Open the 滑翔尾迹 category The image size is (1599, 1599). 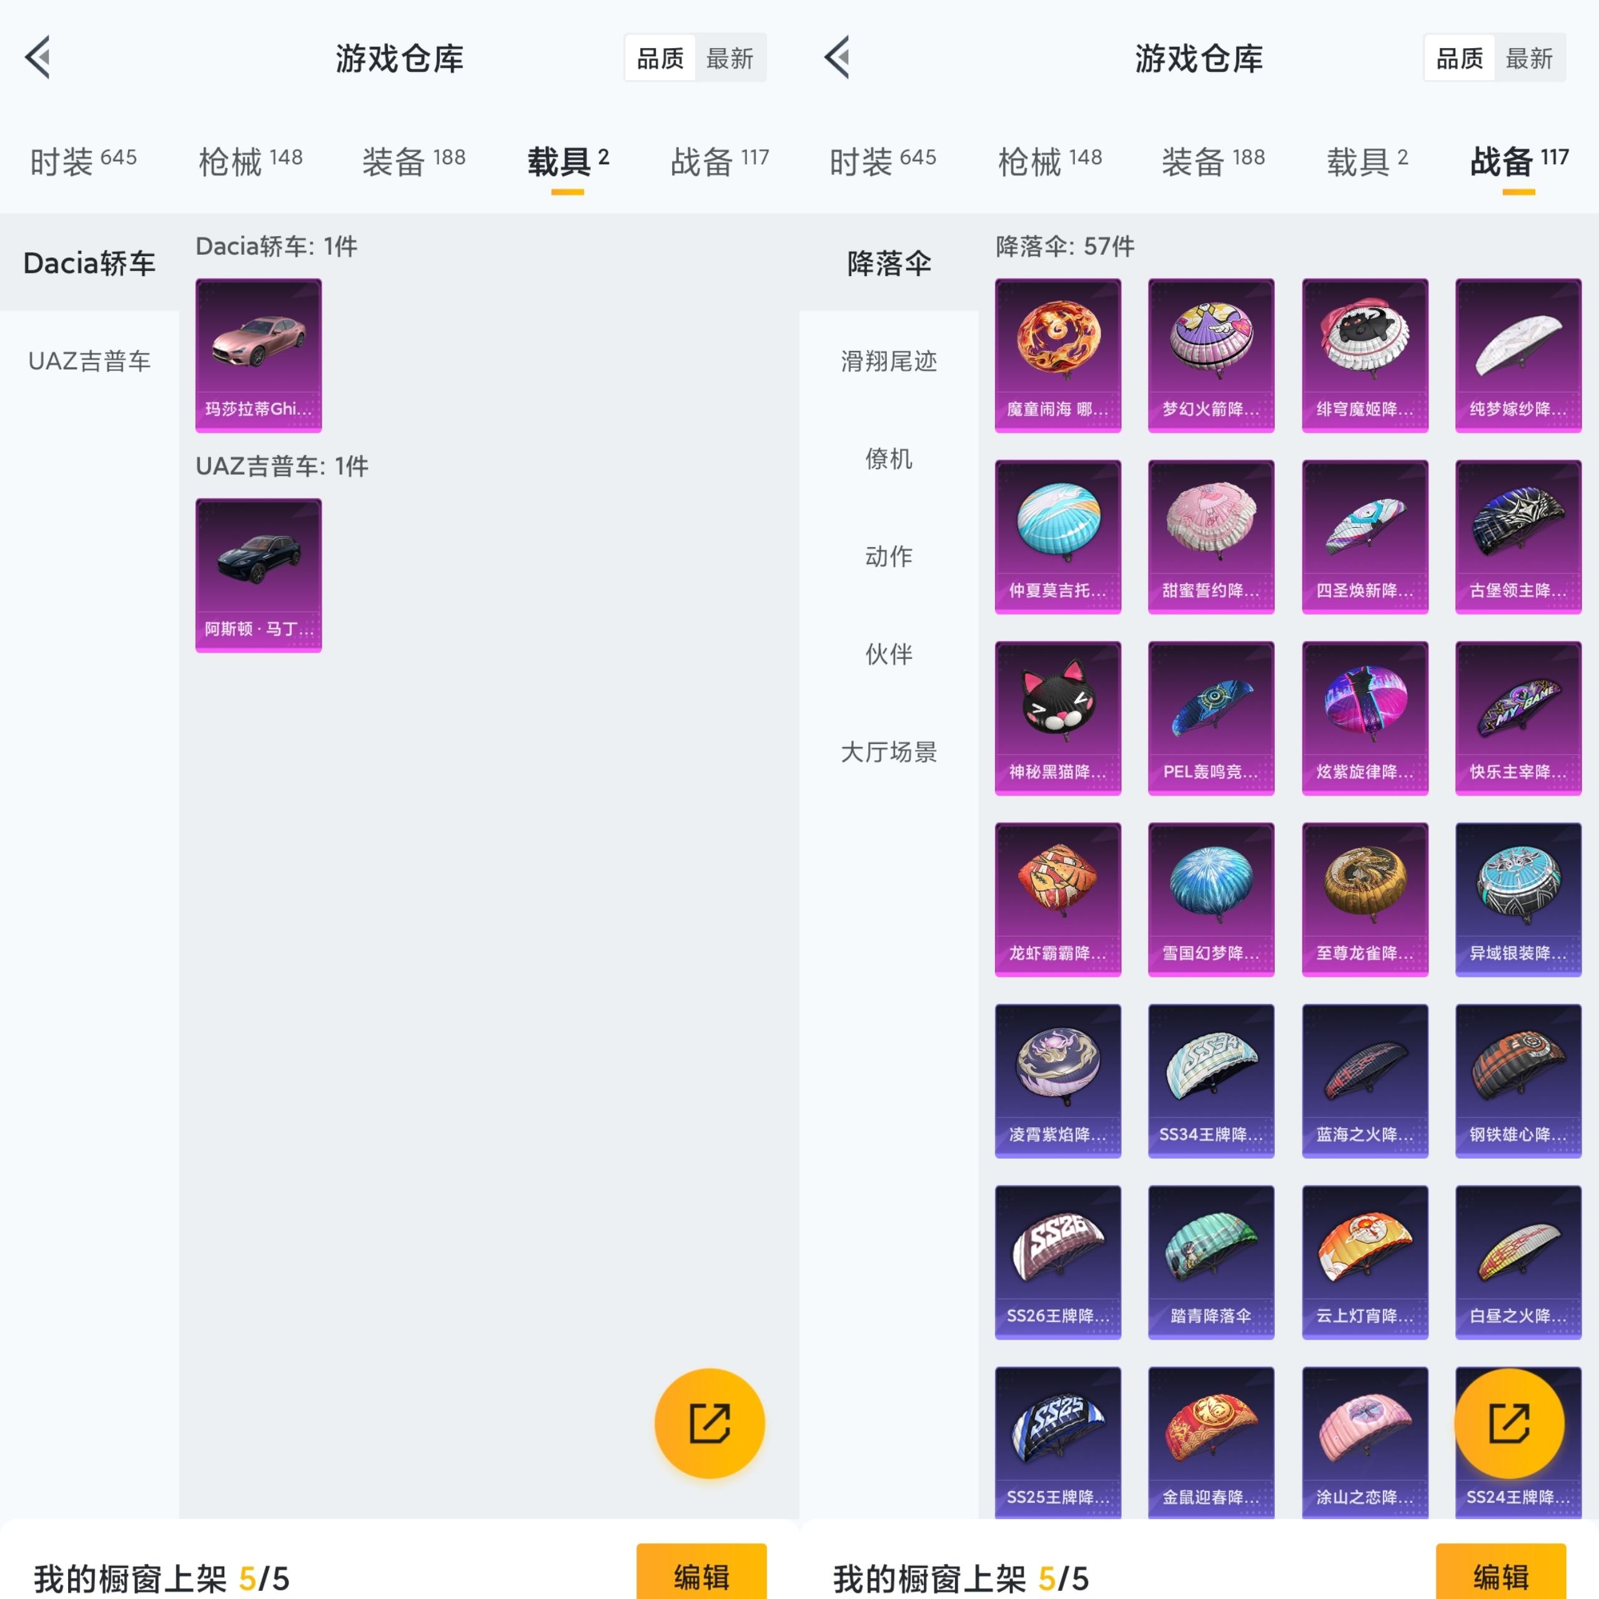(x=888, y=362)
